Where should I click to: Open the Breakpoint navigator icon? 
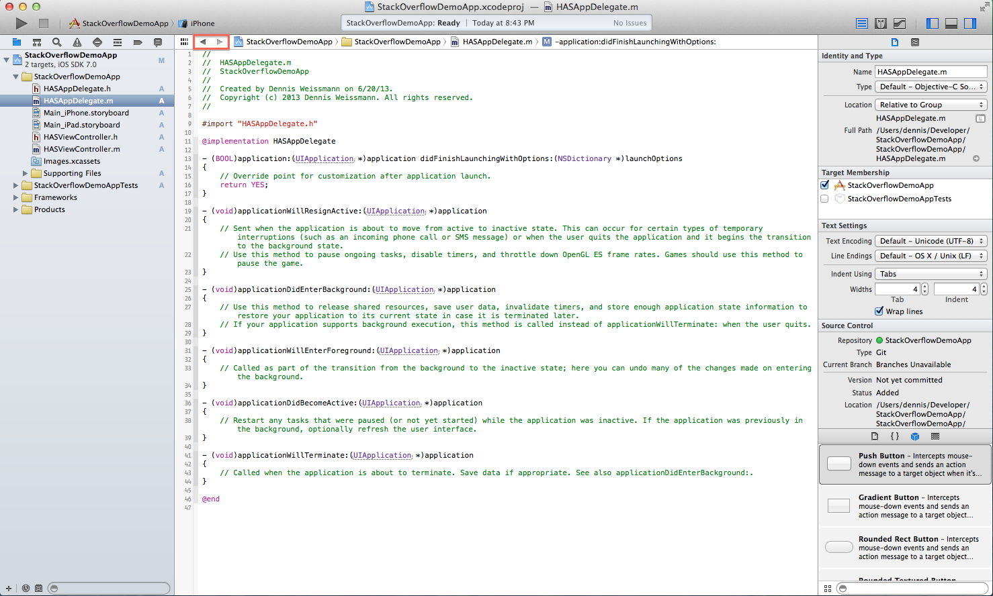tap(138, 42)
